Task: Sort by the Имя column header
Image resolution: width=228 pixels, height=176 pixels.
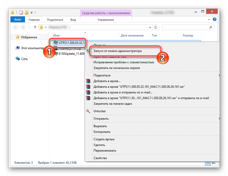Action: coord(56,35)
